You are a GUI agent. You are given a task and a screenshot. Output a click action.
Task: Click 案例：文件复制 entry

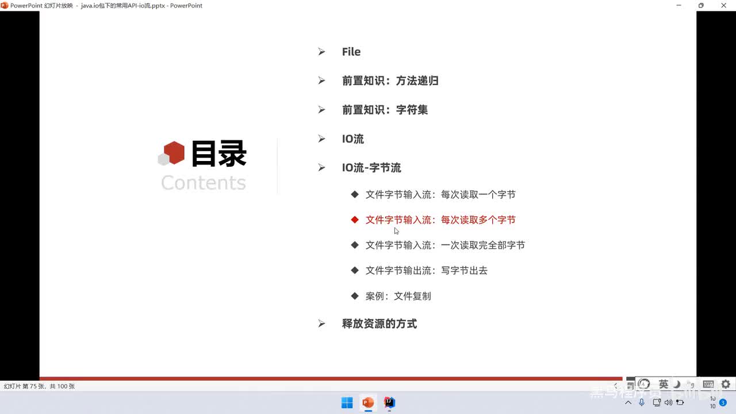(x=398, y=296)
